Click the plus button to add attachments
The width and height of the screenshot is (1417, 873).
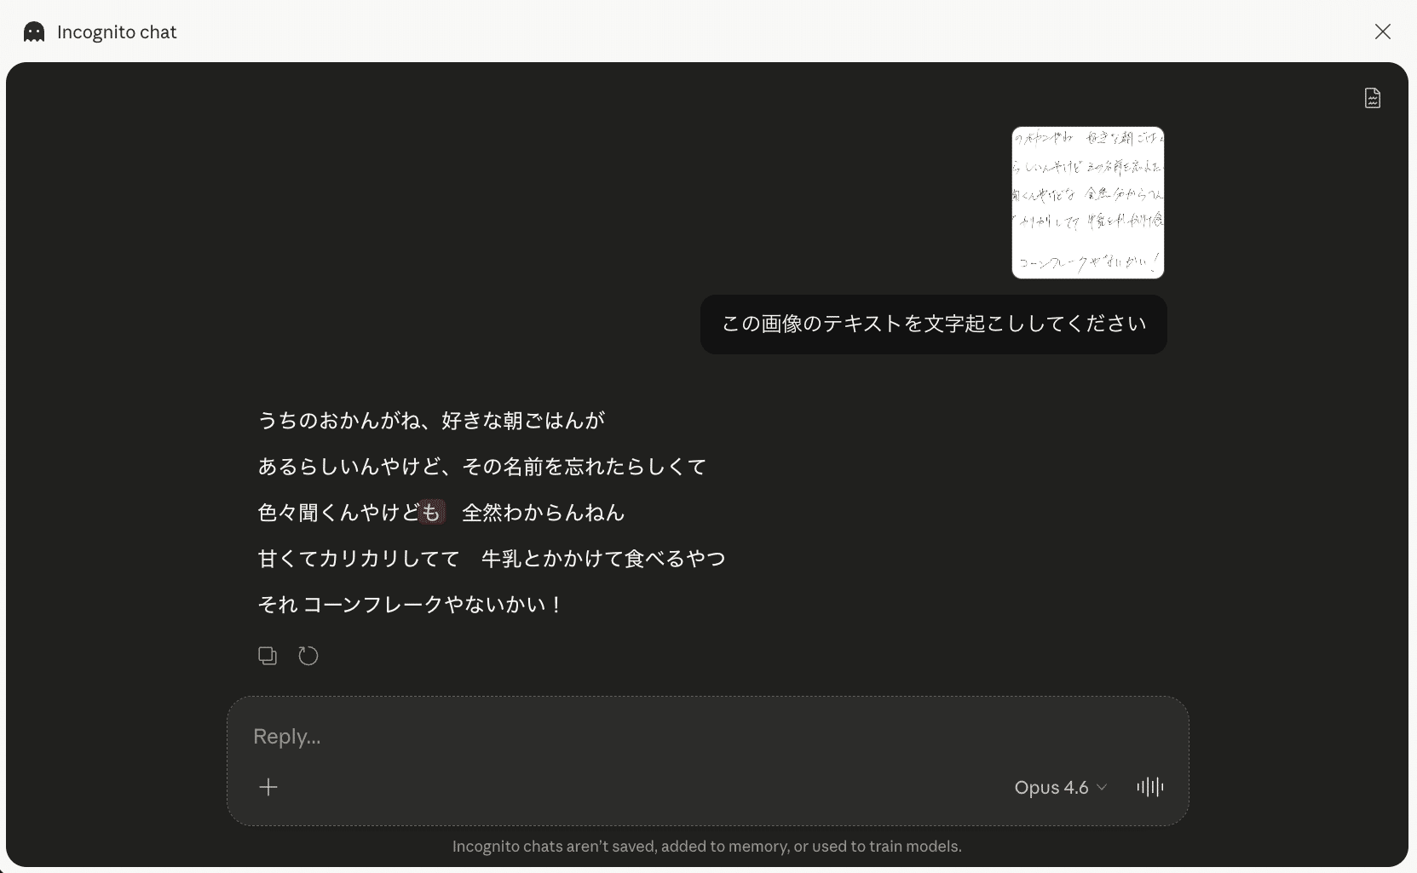click(x=268, y=787)
